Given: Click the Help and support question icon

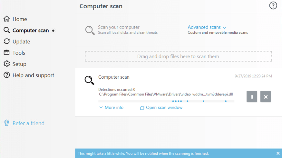Looking at the screenshot, I should pyautogui.click(x=6, y=75).
